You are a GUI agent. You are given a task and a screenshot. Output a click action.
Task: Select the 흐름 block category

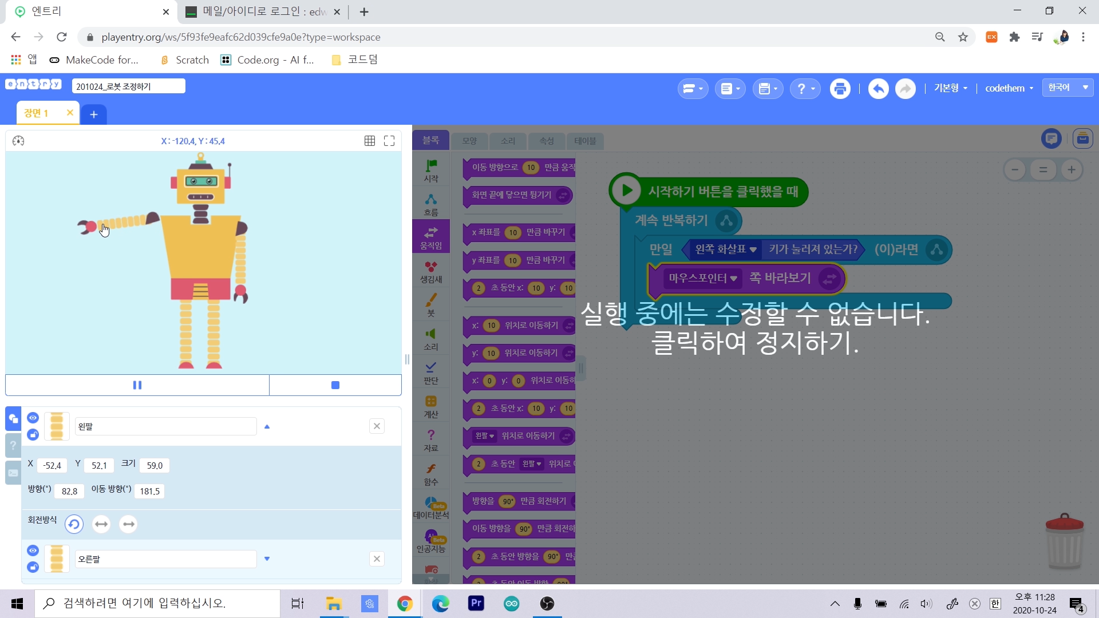[431, 204]
